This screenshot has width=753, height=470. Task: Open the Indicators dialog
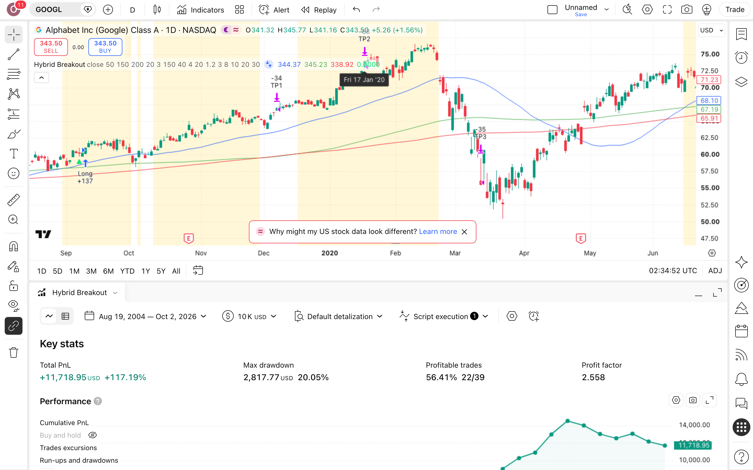[201, 10]
